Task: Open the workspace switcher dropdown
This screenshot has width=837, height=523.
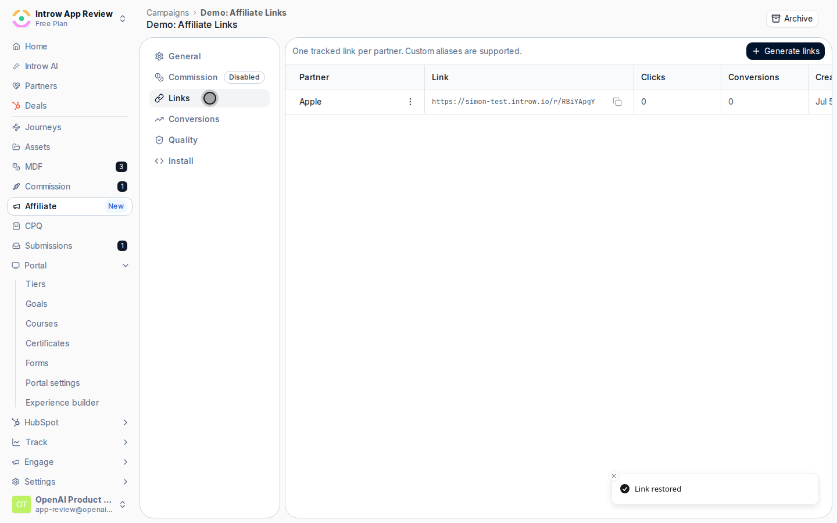Action: 123,19
